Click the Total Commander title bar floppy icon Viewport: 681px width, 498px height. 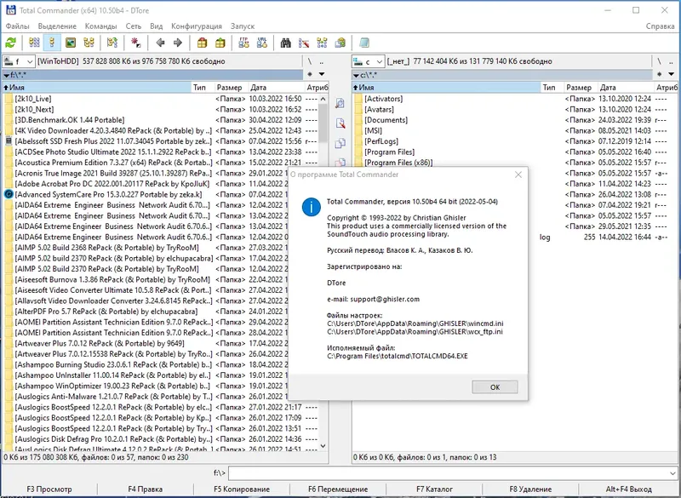click(10, 9)
